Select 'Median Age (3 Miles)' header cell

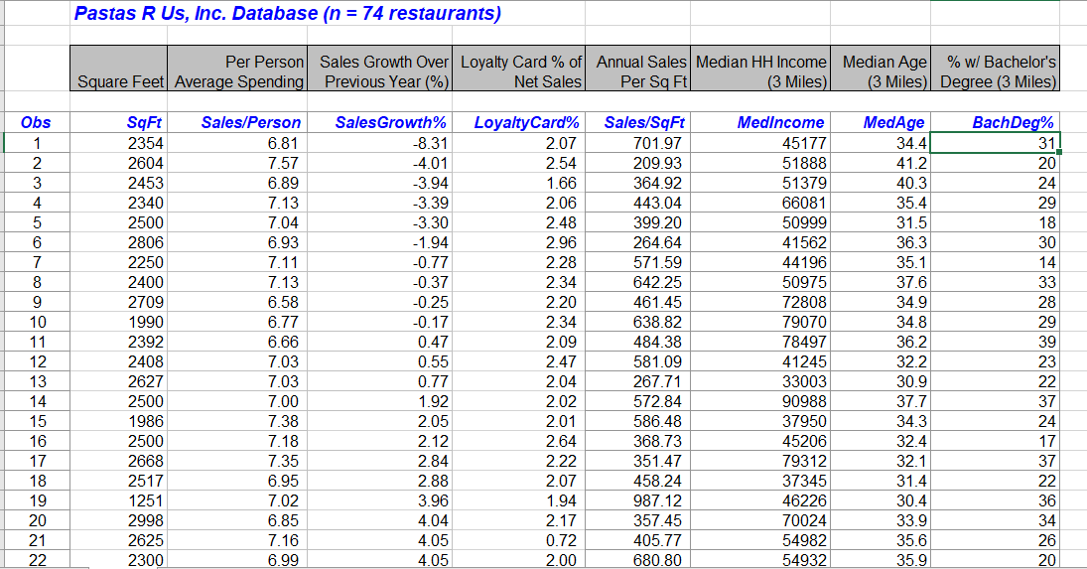881,69
